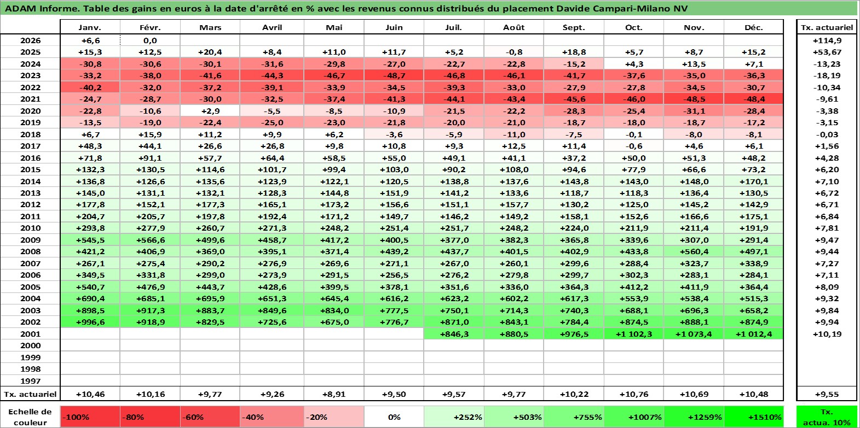This screenshot has width=860, height=428.
Task: Select the 2022 year row label
Action: pos(30,87)
